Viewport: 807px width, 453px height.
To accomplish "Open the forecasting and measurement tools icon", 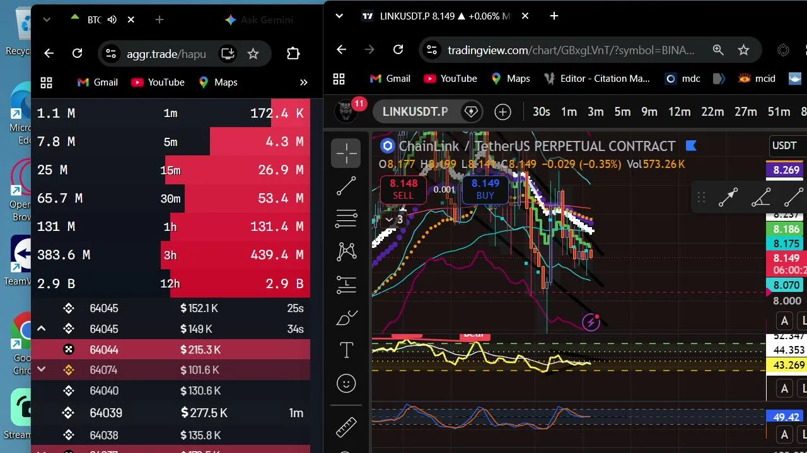I will [346, 285].
